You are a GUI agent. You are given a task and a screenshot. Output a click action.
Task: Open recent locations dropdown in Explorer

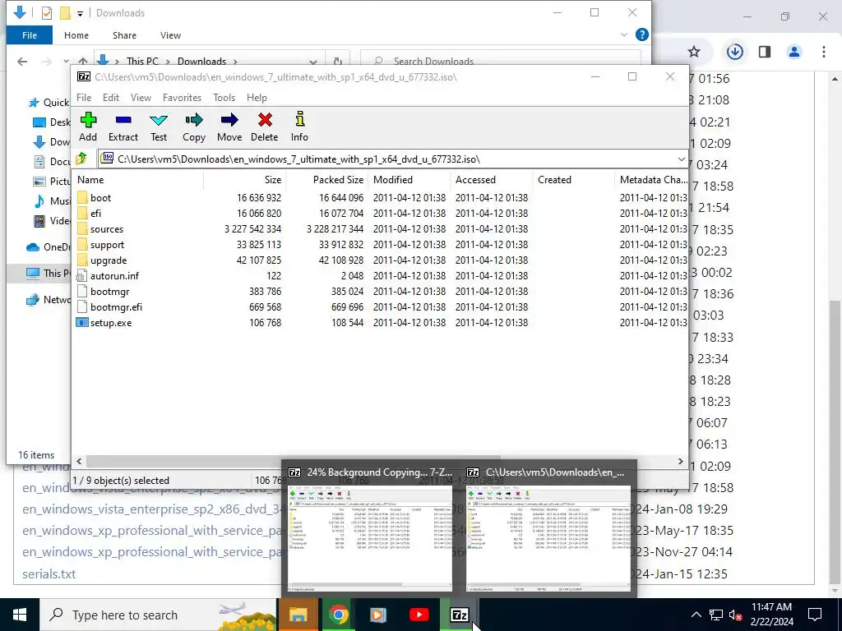[x=66, y=61]
